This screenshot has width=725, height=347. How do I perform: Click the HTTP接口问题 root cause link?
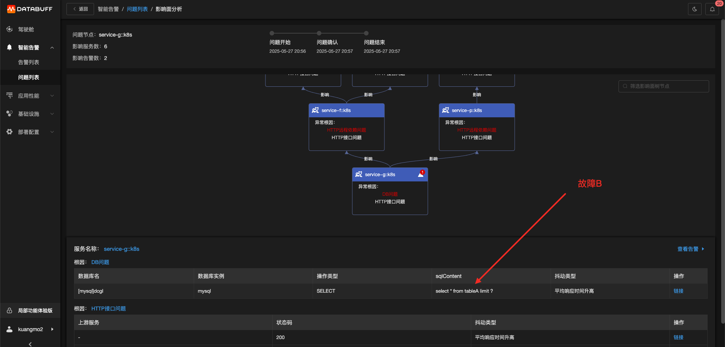(109, 309)
